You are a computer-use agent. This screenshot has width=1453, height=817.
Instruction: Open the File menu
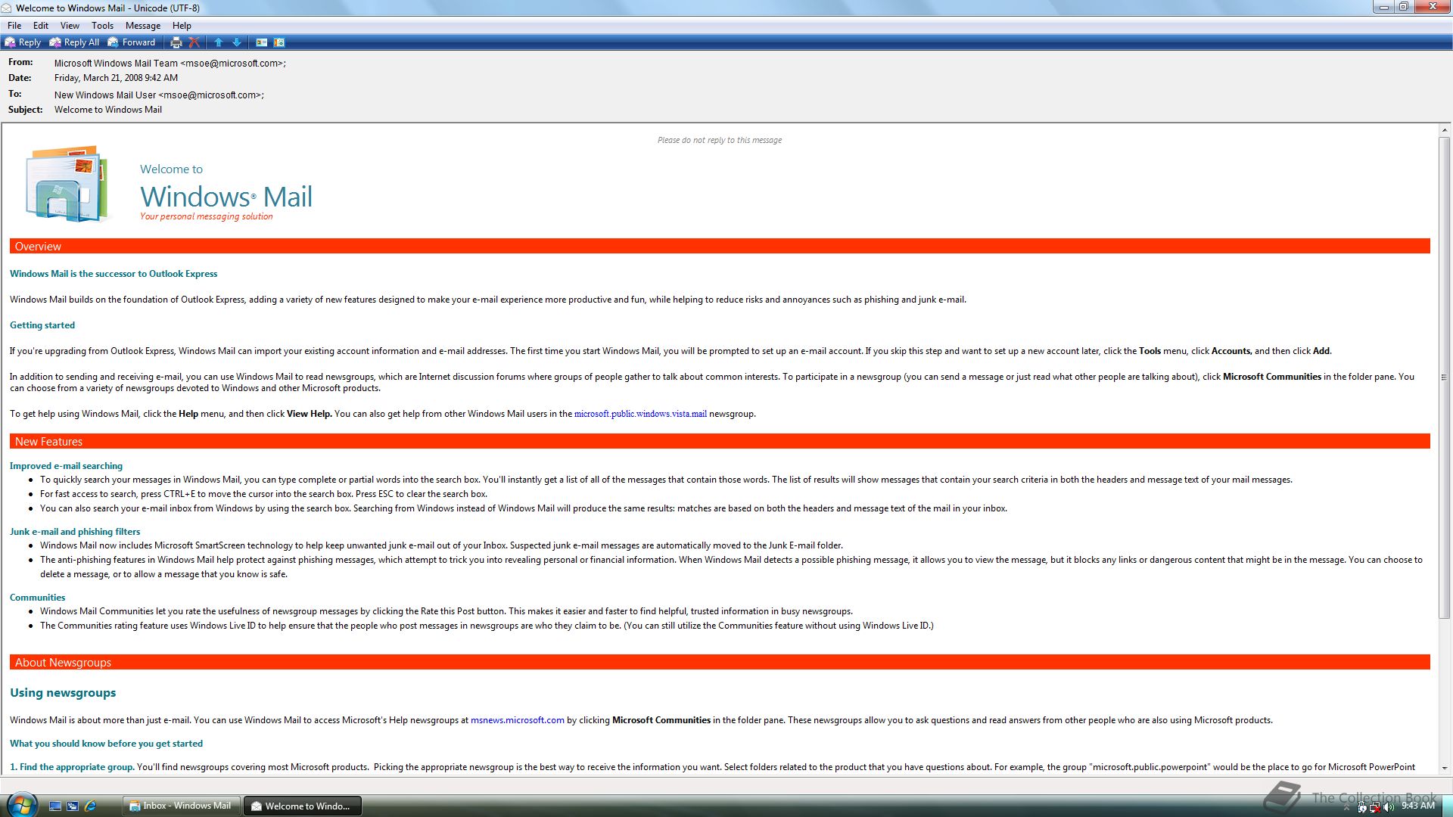tap(14, 26)
